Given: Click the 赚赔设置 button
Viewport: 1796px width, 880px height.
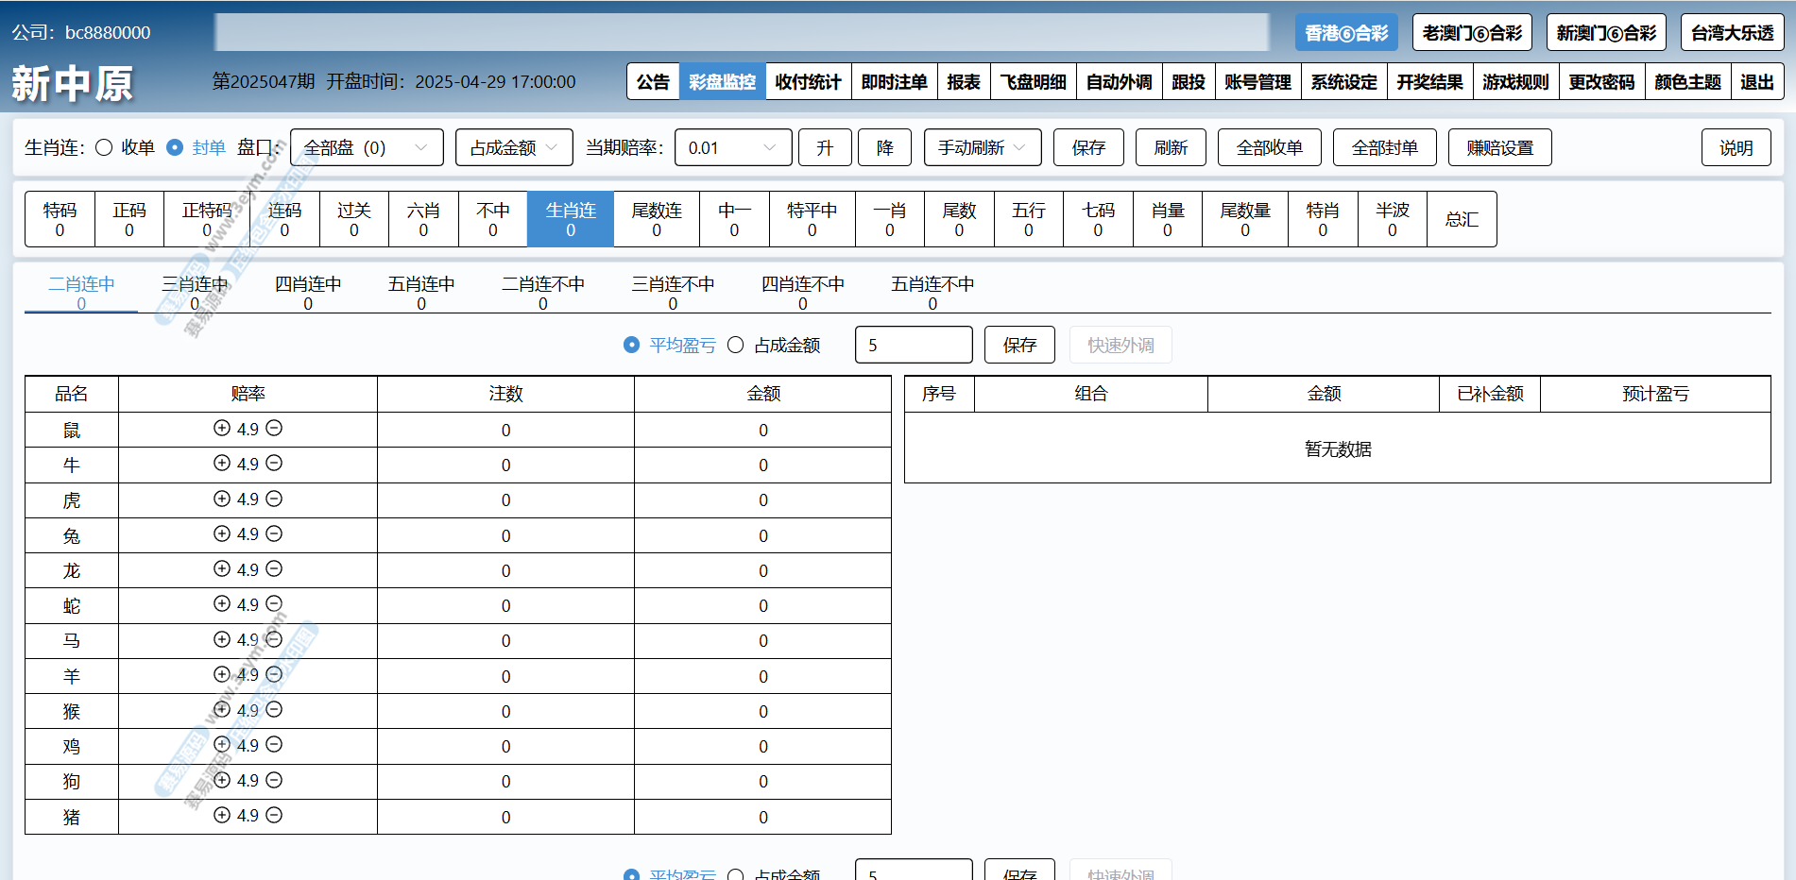Looking at the screenshot, I should click(1499, 148).
